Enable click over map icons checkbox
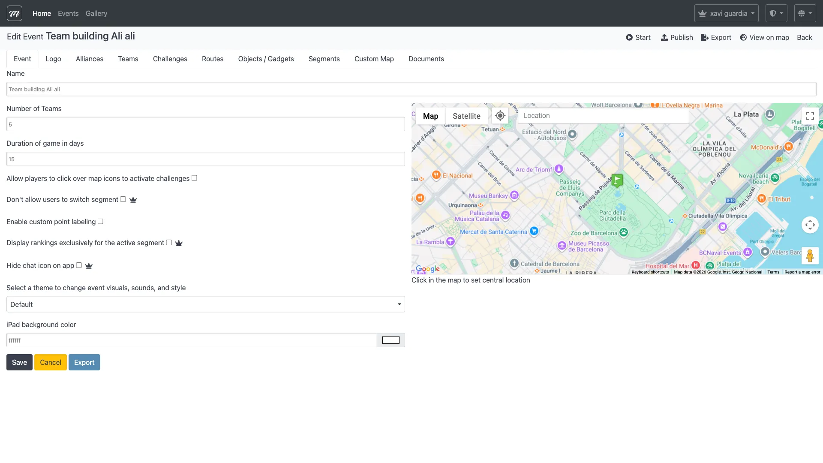823x463 pixels. [x=194, y=178]
